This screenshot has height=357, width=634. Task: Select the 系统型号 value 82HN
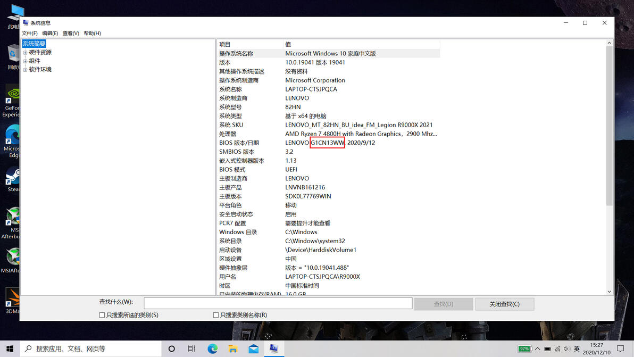point(293,107)
